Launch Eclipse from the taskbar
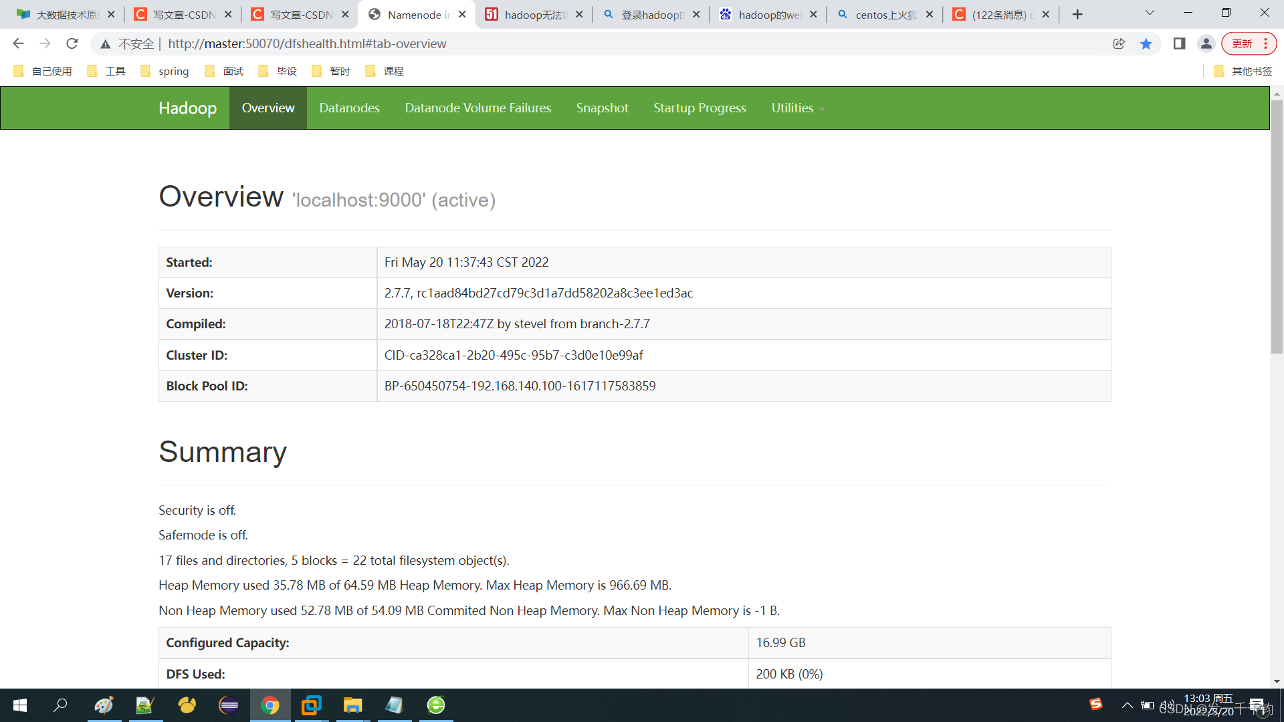 coord(227,705)
